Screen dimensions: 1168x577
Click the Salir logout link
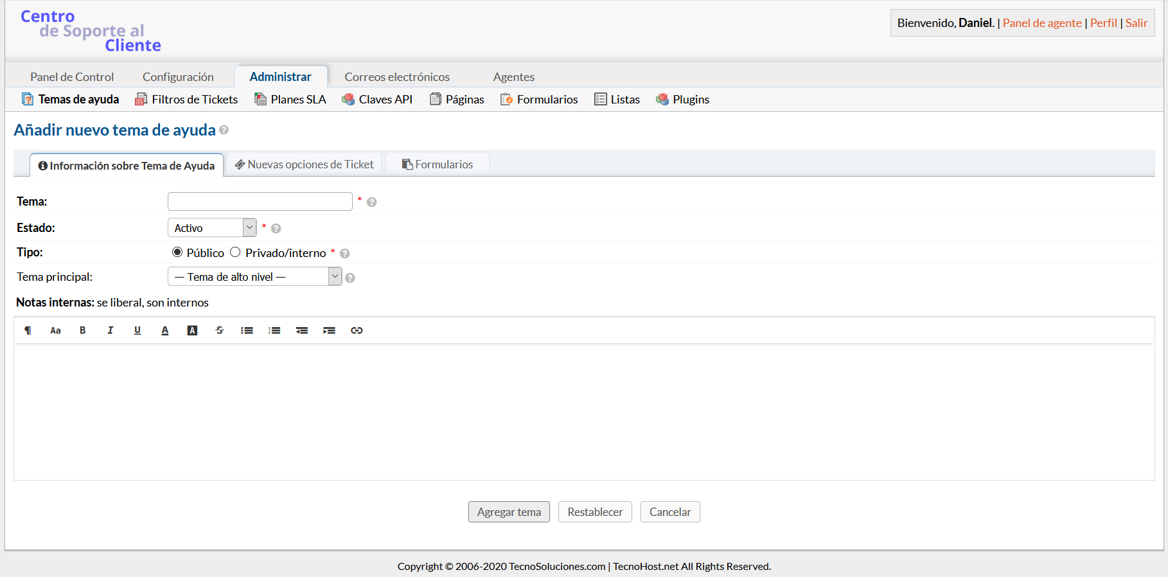click(1136, 23)
